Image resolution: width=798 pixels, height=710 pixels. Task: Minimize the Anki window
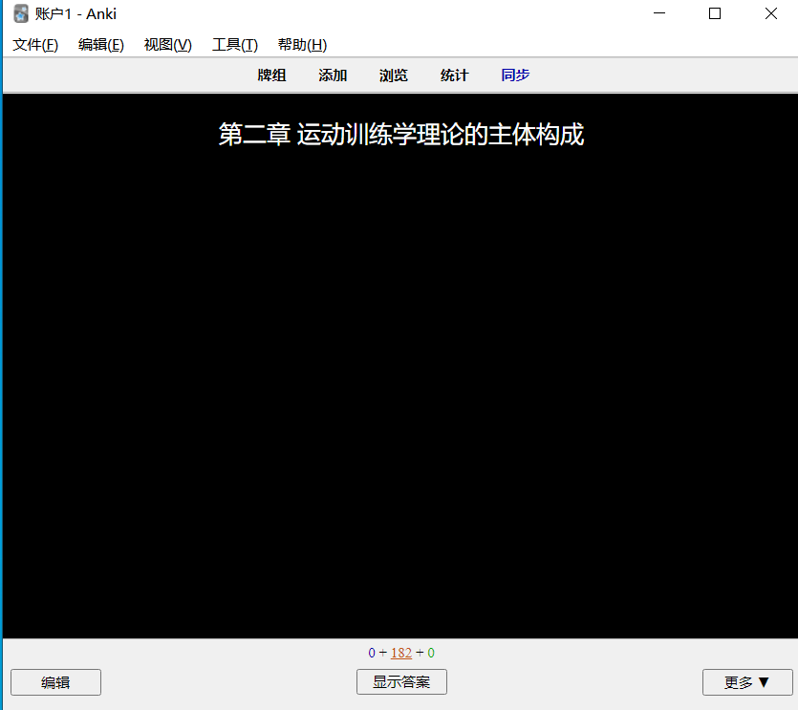(x=659, y=13)
